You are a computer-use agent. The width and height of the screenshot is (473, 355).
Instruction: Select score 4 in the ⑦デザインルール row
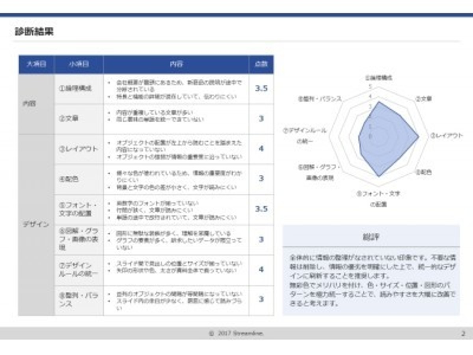click(x=261, y=269)
